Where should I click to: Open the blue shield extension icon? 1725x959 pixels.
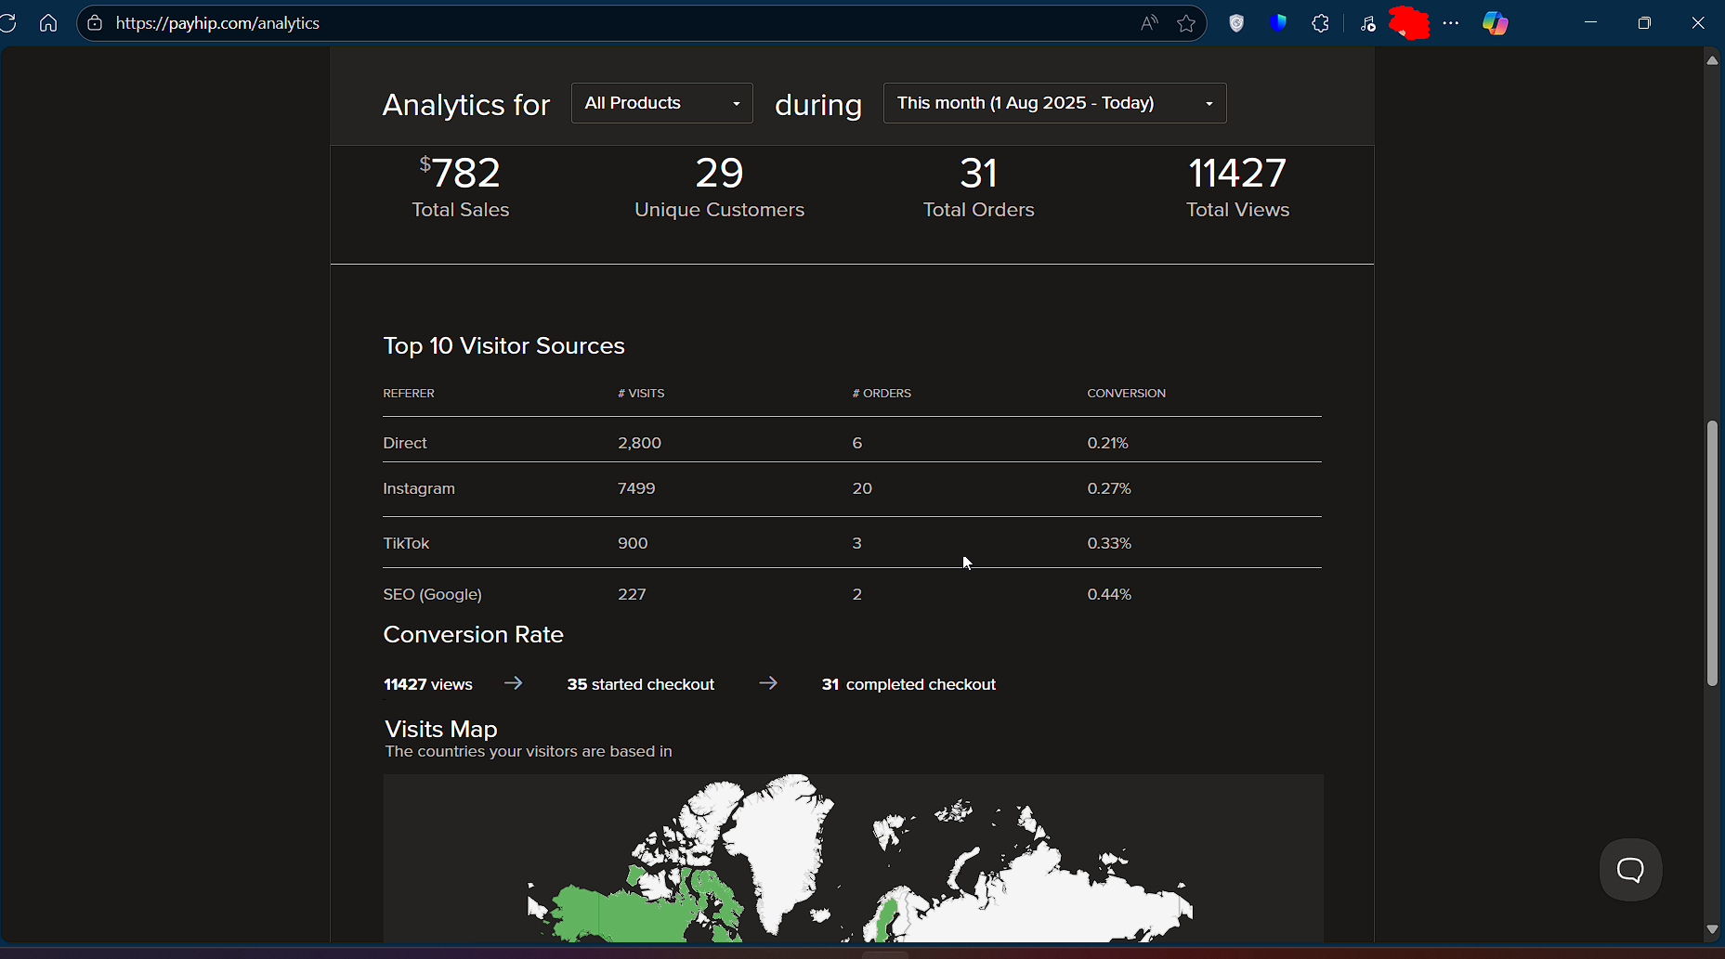1278,23
